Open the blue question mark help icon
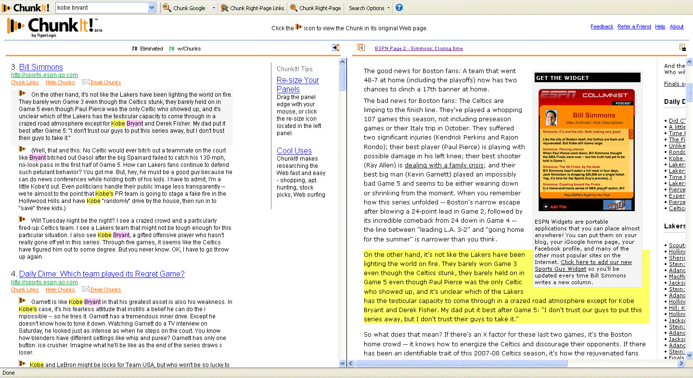 399,8
